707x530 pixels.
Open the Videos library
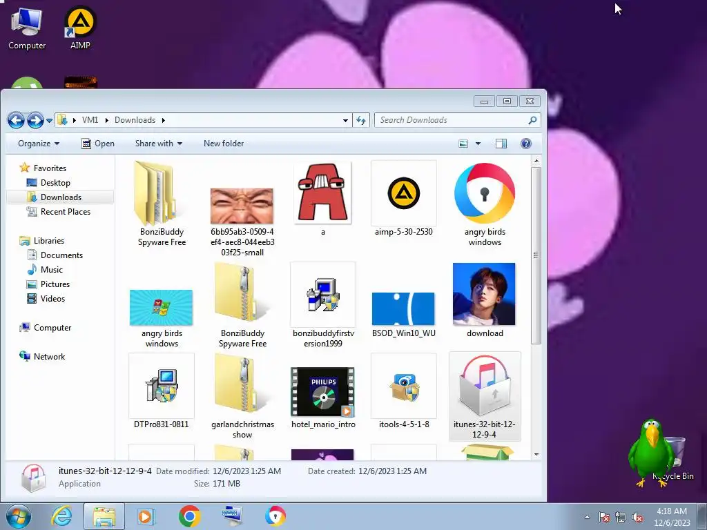click(x=46, y=298)
